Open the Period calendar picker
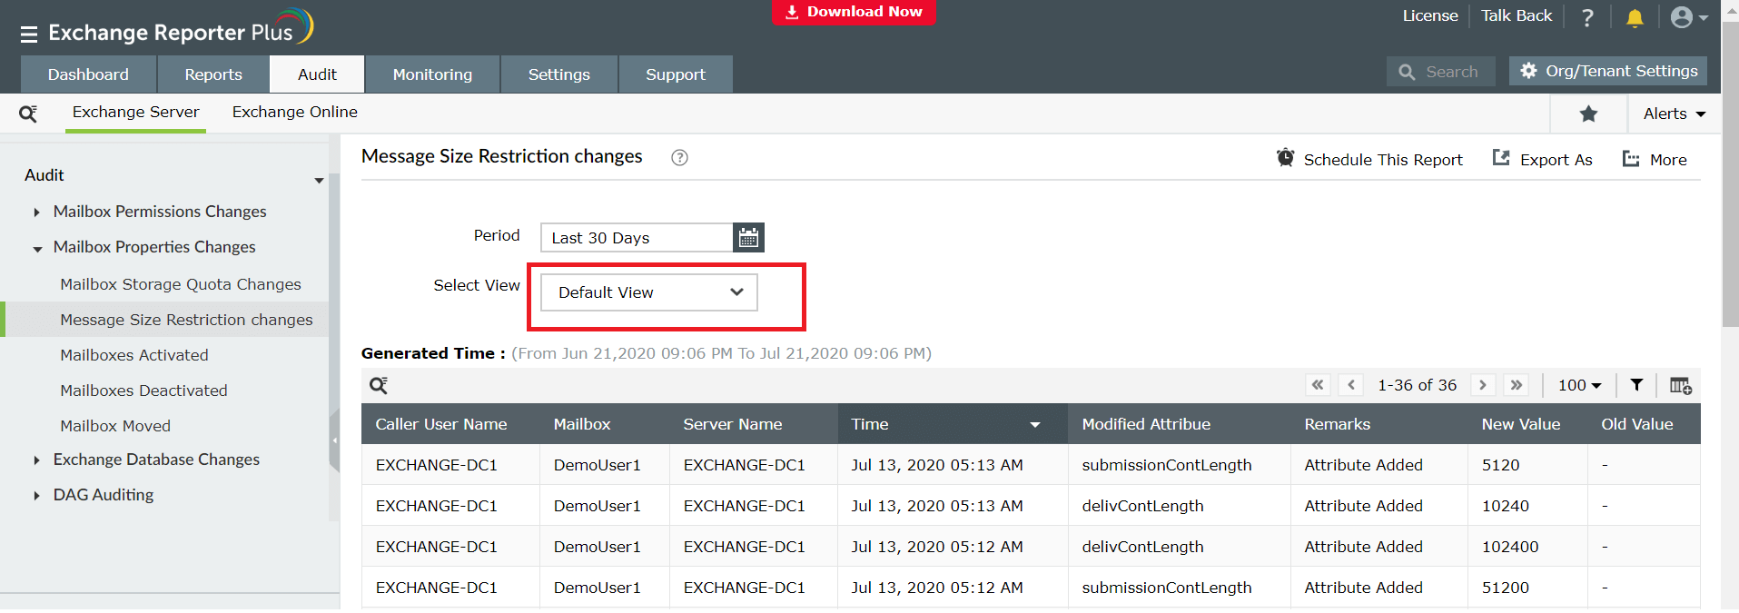The width and height of the screenshot is (1739, 613). point(748,238)
